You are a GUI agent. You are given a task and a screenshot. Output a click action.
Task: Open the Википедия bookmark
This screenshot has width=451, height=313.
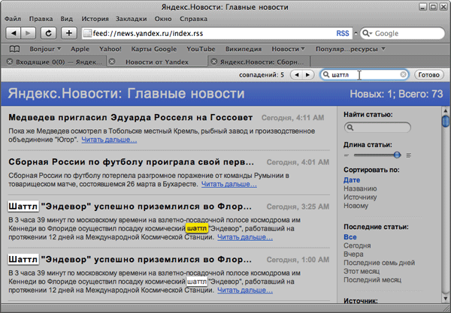(244, 49)
